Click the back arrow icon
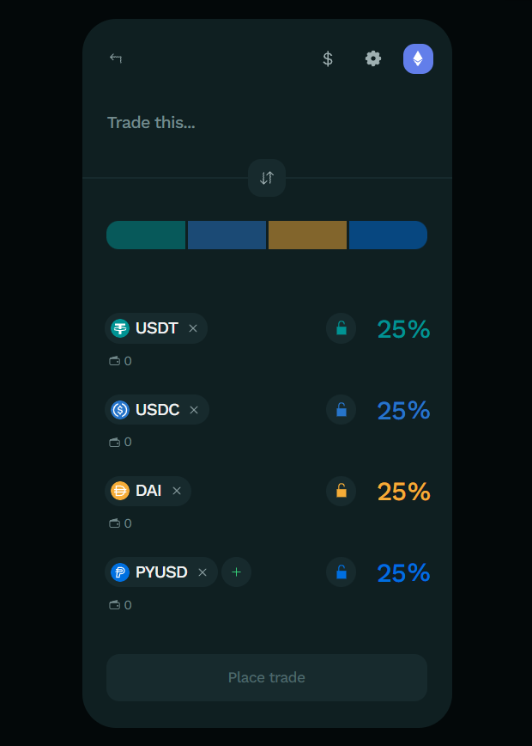Viewport: 532px width, 746px height. pos(116,58)
